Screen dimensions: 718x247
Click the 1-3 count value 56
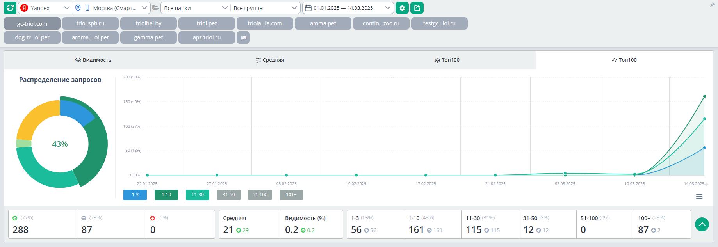coord(356,230)
